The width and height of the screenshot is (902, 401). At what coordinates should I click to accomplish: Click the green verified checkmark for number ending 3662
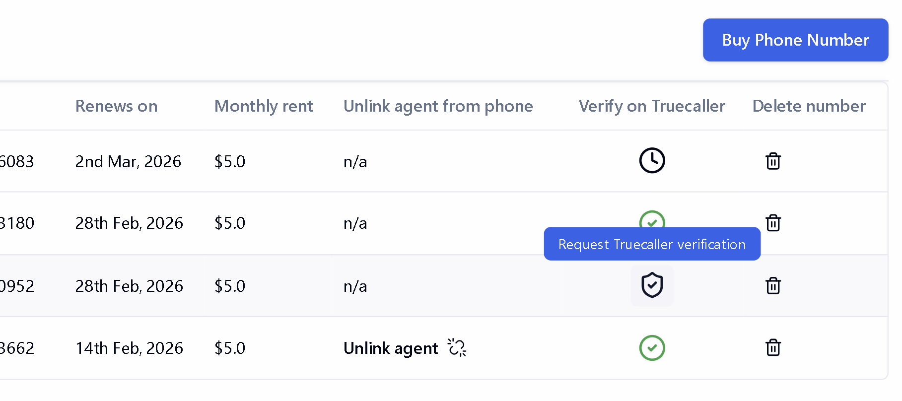click(652, 348)
